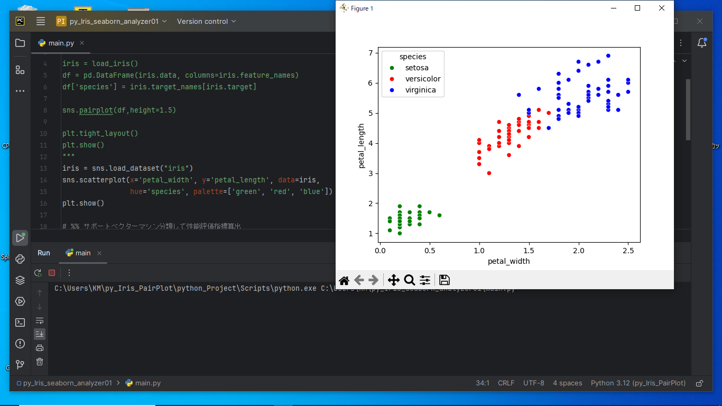
Task: Rerun 'main' in the Run toolbar
Action: click(38, 273)
